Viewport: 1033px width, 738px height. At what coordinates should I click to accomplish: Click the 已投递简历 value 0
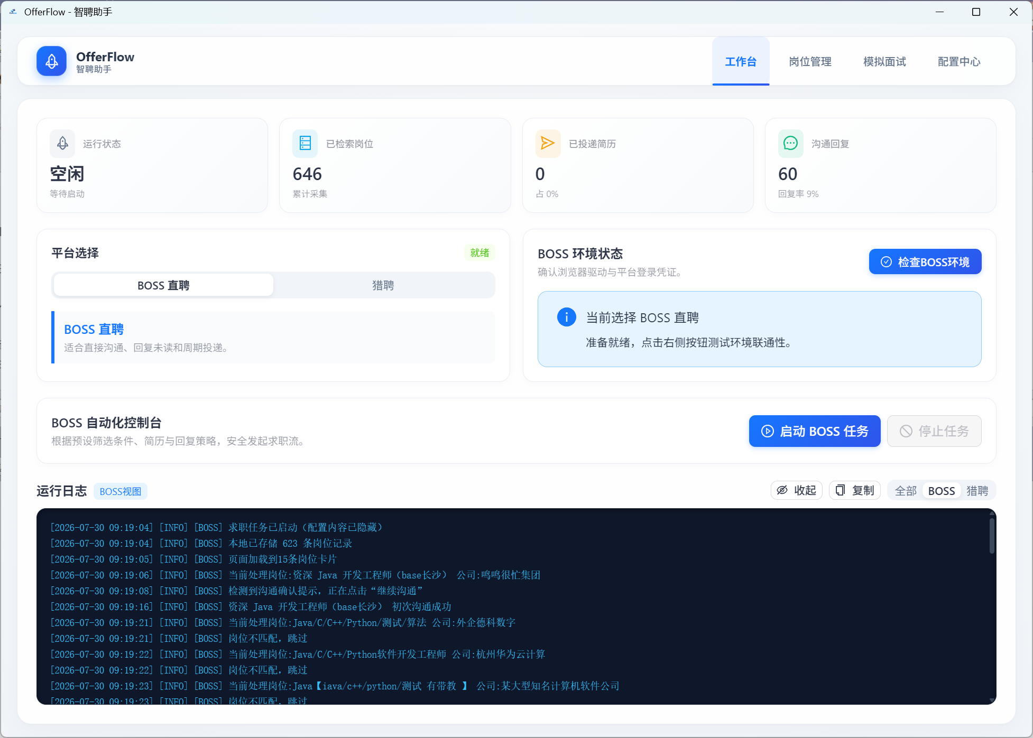click(540, 174)
